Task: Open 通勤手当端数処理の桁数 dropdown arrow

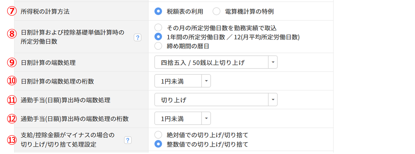Action: click(206, 119)
